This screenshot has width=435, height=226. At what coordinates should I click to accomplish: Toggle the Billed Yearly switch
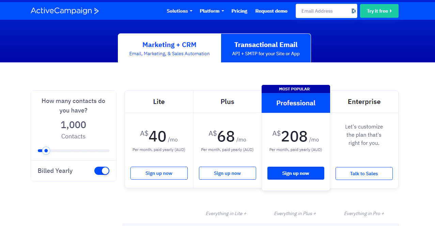(102, 171)
